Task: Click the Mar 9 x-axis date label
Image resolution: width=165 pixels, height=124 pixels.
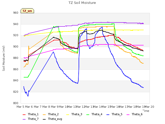Action: pos(55,107)
